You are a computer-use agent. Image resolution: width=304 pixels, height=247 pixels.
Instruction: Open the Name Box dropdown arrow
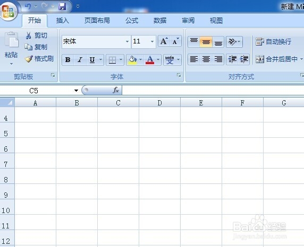click(x=76, y=91)
